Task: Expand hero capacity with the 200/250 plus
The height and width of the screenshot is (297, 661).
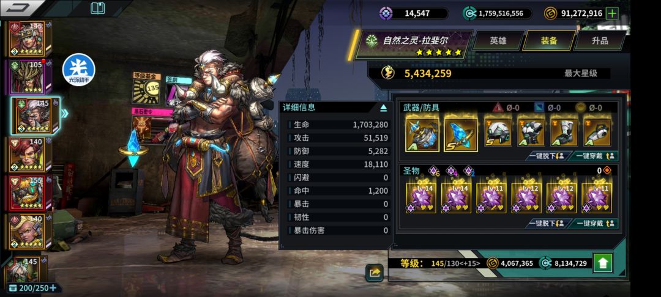Action: (53, 288)
